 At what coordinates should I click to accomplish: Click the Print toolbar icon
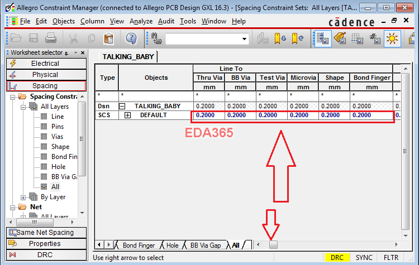point(51,38)
